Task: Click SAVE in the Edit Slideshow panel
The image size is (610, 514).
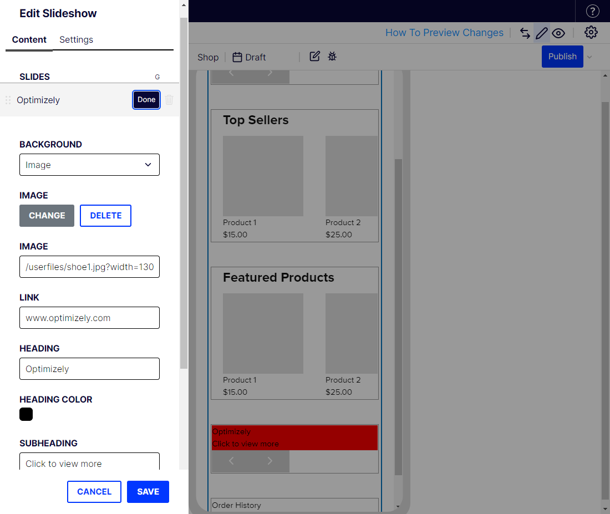Action: pyautogui.click(x=148, y=492)
